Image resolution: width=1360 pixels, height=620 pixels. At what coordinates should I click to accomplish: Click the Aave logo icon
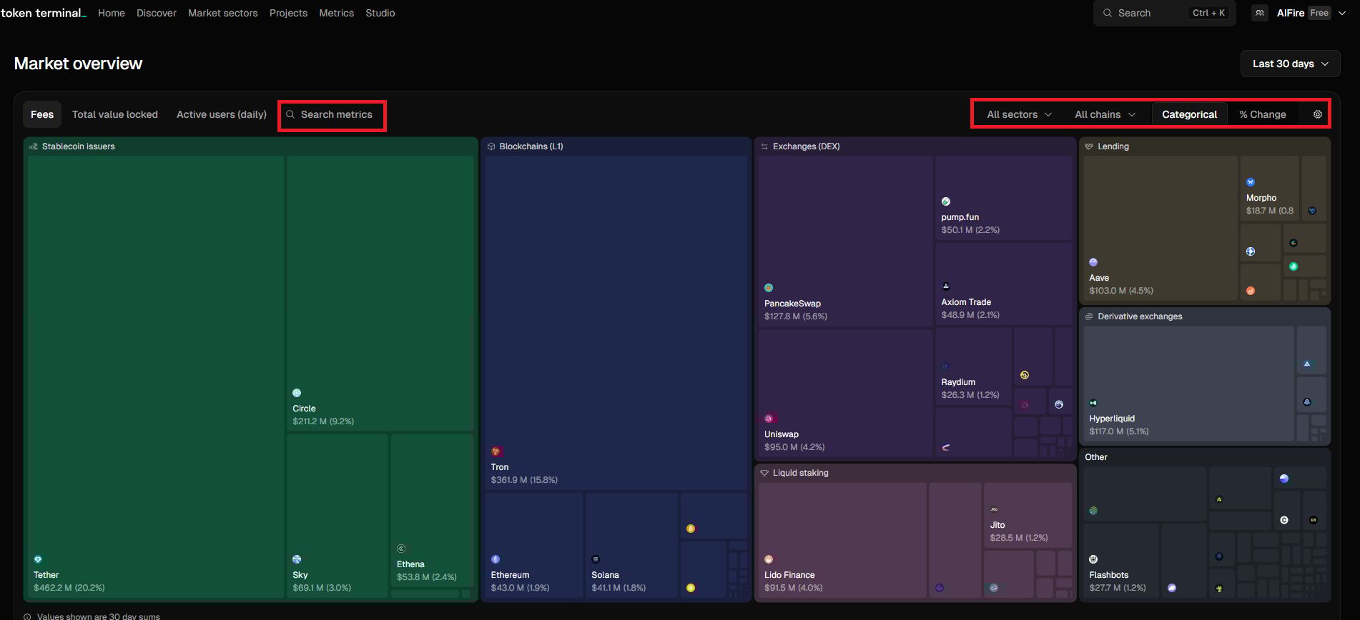coord(1093,262)
